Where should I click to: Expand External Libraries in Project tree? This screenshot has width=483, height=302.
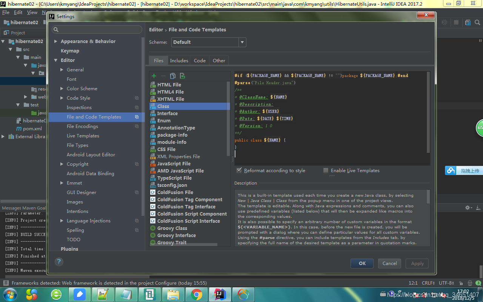tap(3, 137)
